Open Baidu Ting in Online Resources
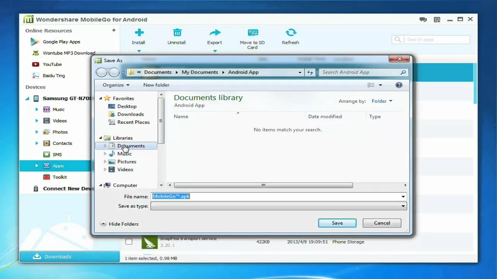The height and width of the screenshot is (279, 497). (54, 76)
